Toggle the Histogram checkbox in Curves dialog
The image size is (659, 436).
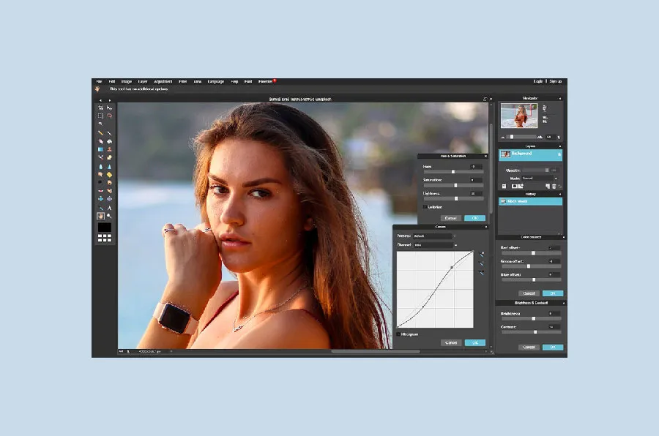tap(398, 335)
